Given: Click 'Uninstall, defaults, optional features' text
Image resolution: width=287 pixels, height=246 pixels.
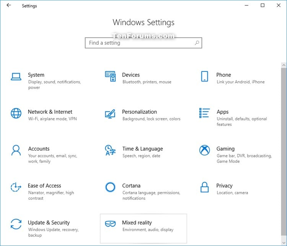Looking at the screenshot, I should click(242, 121).
